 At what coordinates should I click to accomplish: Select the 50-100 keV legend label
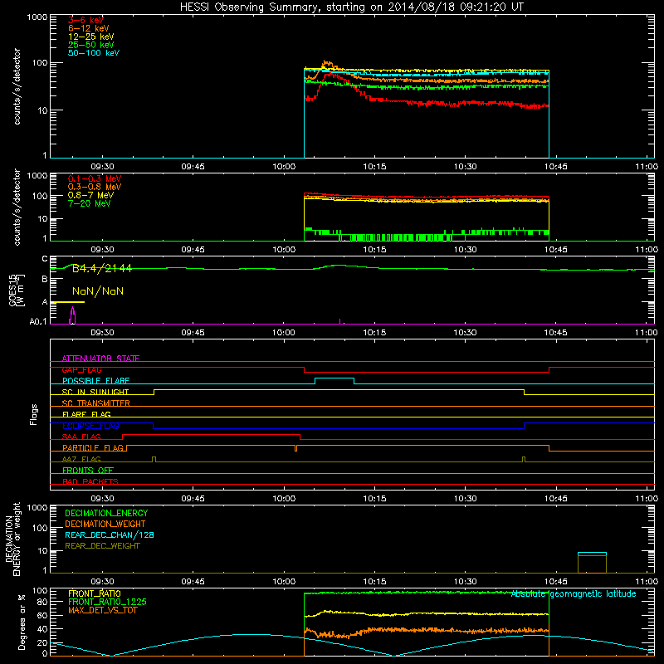click(x=94, y=53)
